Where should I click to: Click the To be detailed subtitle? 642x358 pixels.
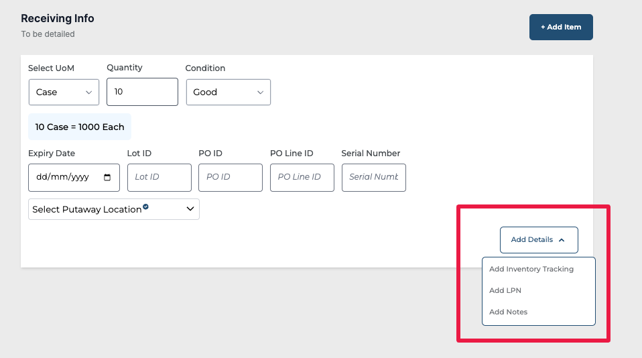pos(48,34)
